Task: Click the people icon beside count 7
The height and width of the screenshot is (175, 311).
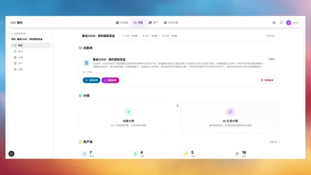Action: click(84, 154)
